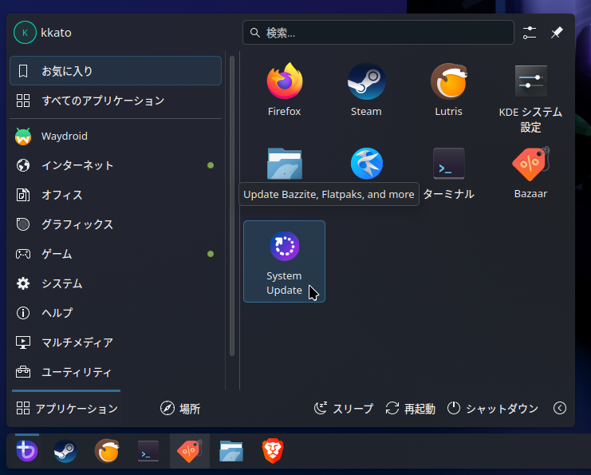Select ユーティリティ category
The width and height of the screenshot is (591, 475).
tap(116, 372)
